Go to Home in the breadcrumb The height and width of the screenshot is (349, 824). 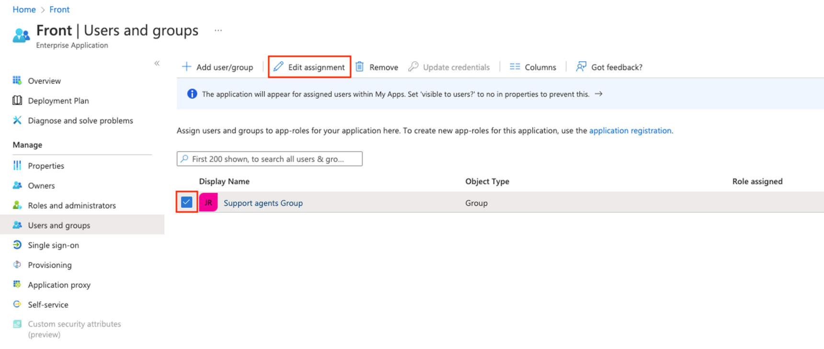[x=24, y=10]
